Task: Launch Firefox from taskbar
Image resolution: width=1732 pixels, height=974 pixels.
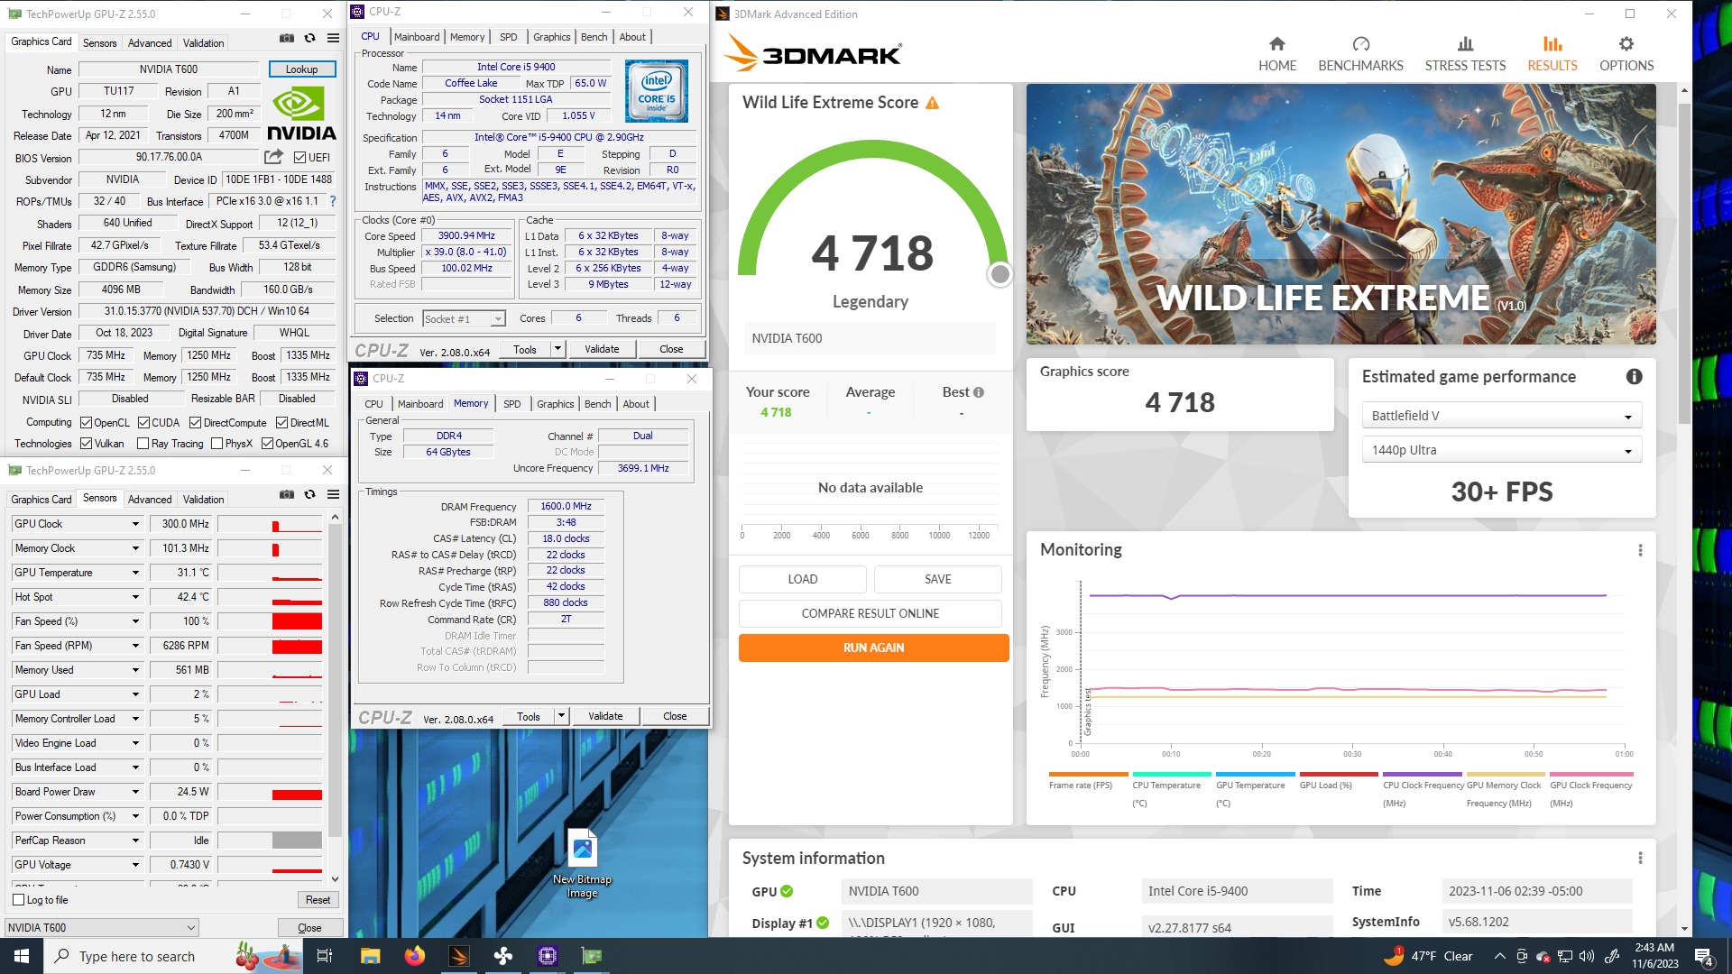Action: (x=414, y=956)
